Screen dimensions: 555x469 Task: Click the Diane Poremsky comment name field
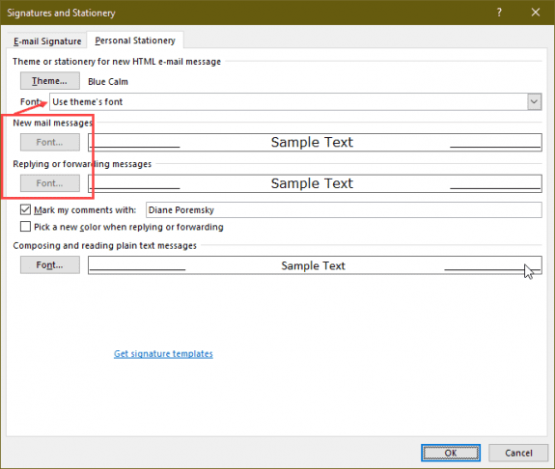click(x=344, y=210)
